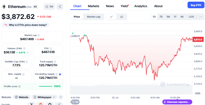Image resolution: width=205 pixels, height=105 pixels.
Task: Toggle chart to Market cap view
Action: click(94, 17)
